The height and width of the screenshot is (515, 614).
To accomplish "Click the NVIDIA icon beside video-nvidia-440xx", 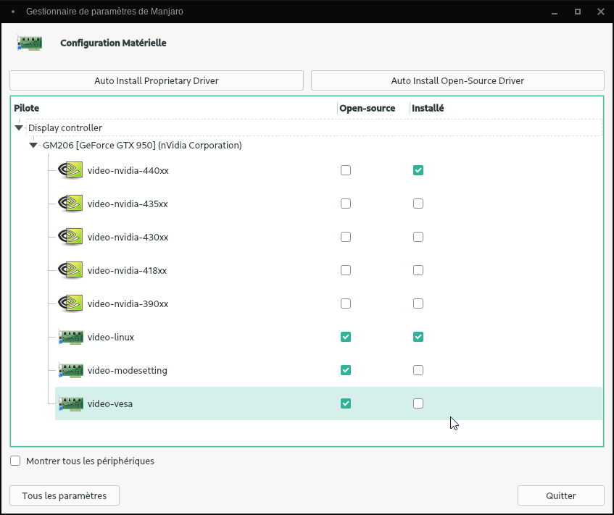I will [70, 170].
